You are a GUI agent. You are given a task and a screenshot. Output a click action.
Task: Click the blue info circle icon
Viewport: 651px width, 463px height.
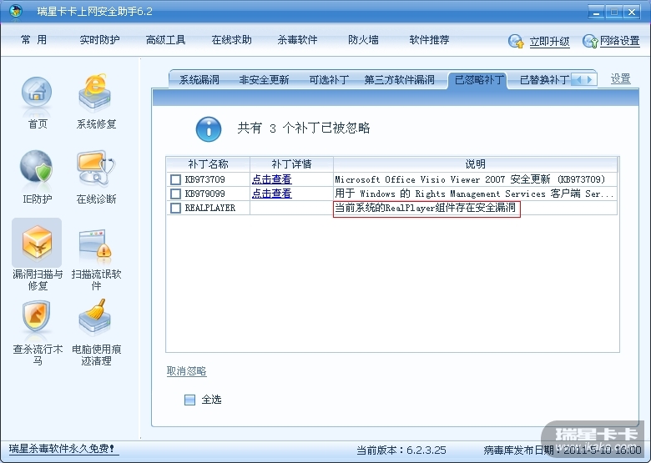pyautogui.click(x=209, y=129)
